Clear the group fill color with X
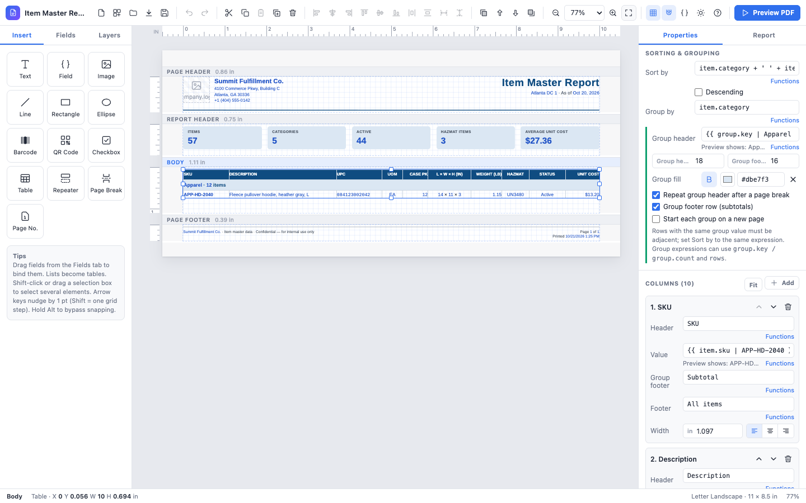806x503 pixels. point(793,179)
